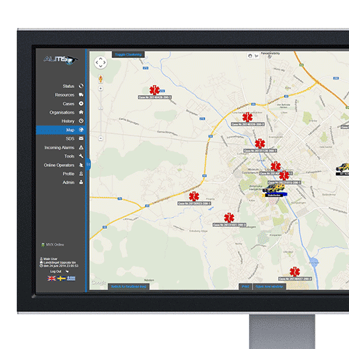The width and height of the screenshot is (349, 349).
Task: Click the Toggle Clustering button
Action: click(128, 54)
